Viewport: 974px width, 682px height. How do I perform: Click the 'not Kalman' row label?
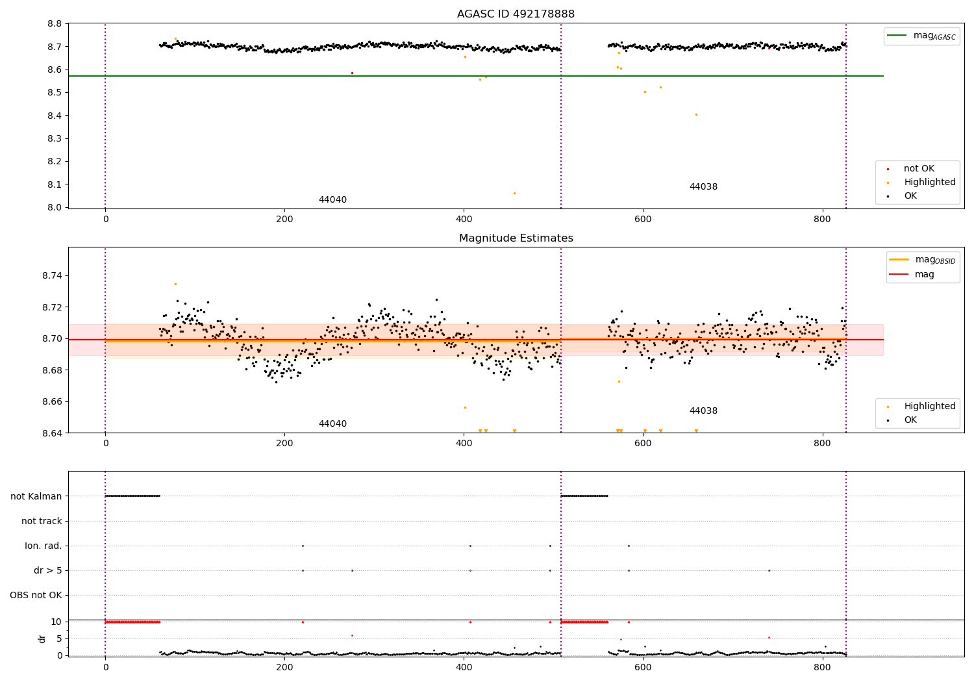pos(36,497)
